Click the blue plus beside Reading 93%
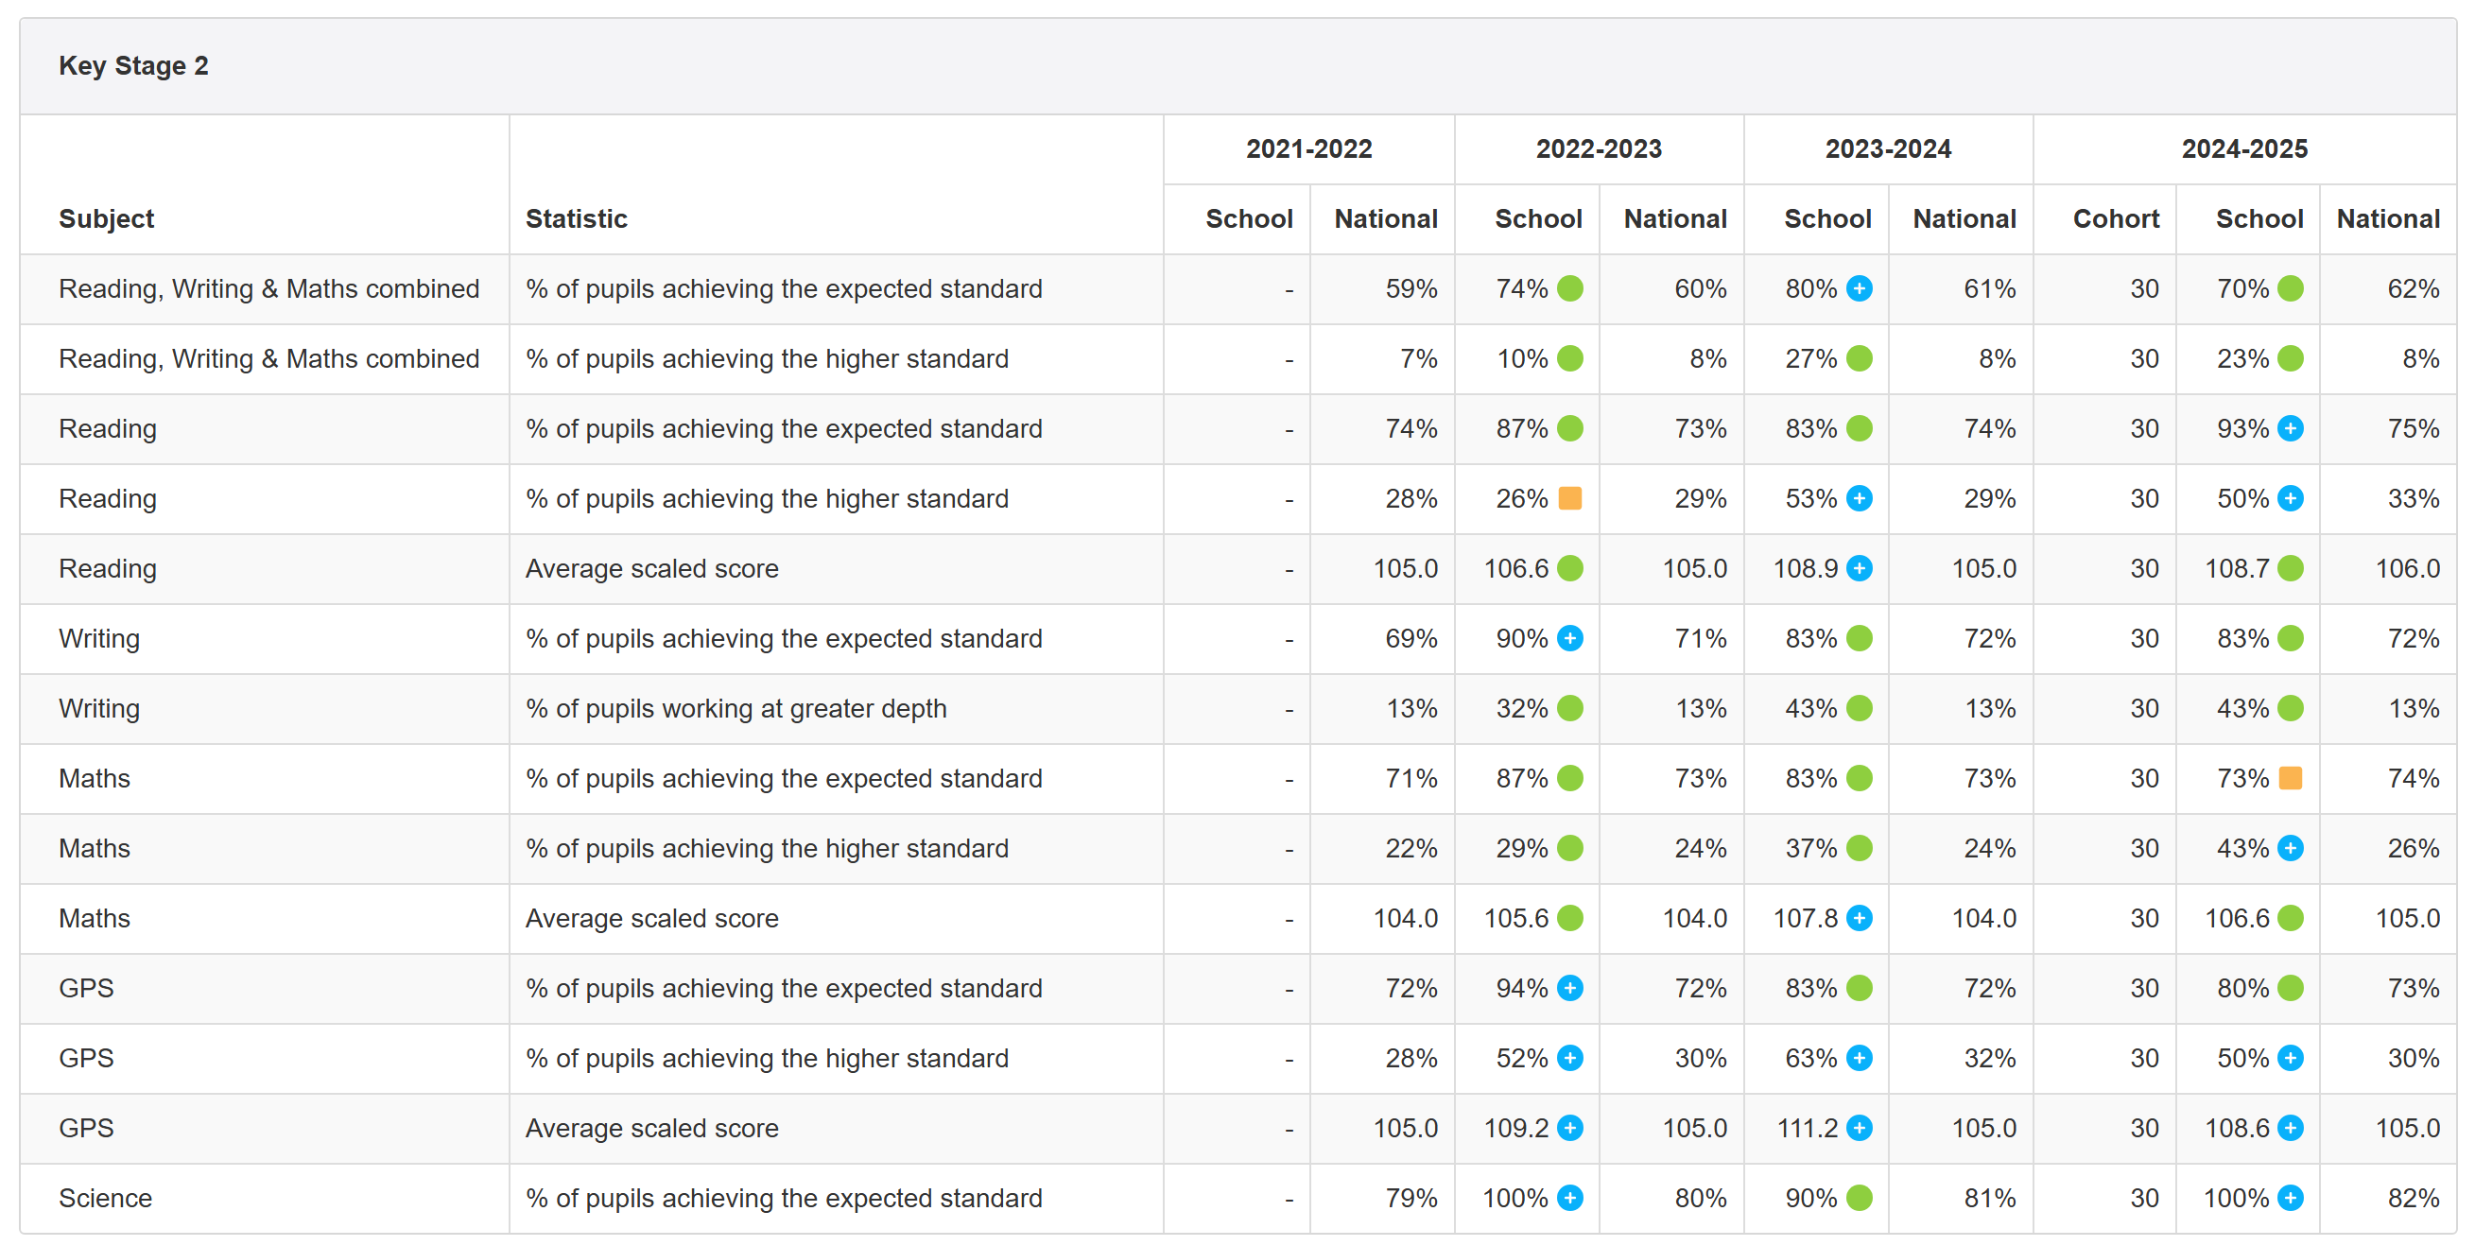The width and height of the screenshot is (2475, 1246). [2290, 428]
